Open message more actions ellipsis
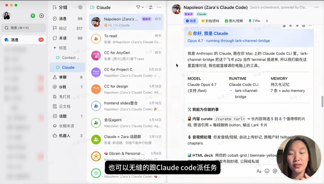Screen dimensions: 324x184 (x=310, y=26)
